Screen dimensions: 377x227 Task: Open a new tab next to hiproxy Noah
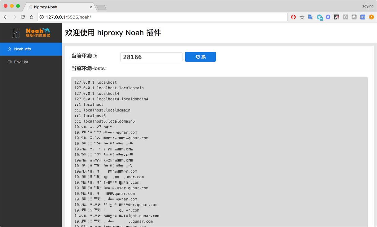point(101,7)
